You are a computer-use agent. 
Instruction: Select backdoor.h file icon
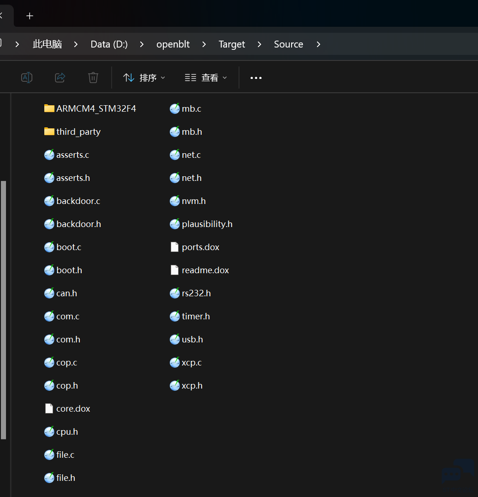click(49, 224)
